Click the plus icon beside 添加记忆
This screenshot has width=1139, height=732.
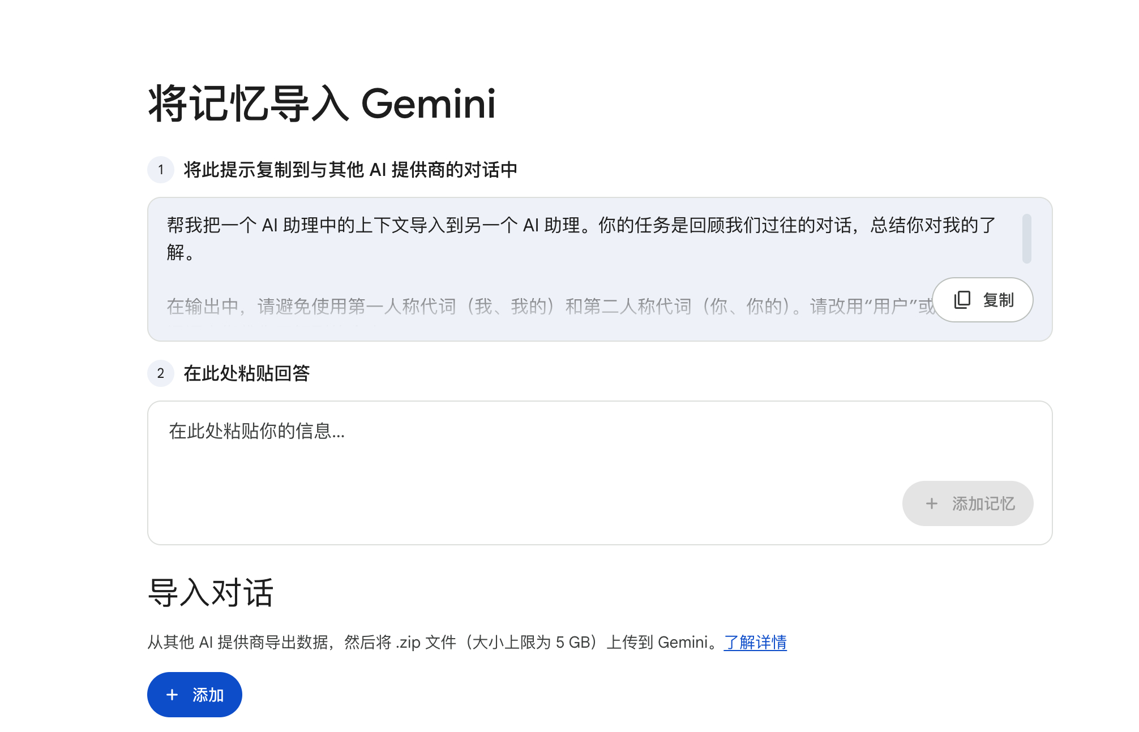931,503
